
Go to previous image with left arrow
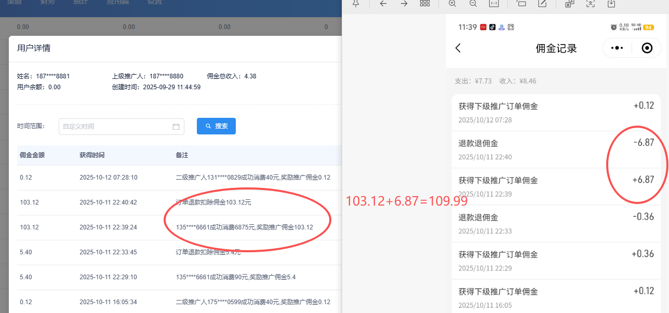click(x=383, y=3)
